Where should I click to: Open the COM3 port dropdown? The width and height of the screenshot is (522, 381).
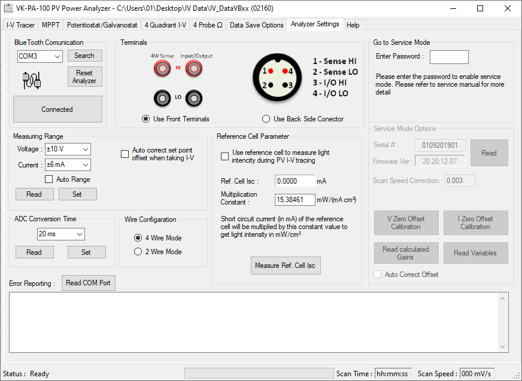coord(40,56)
